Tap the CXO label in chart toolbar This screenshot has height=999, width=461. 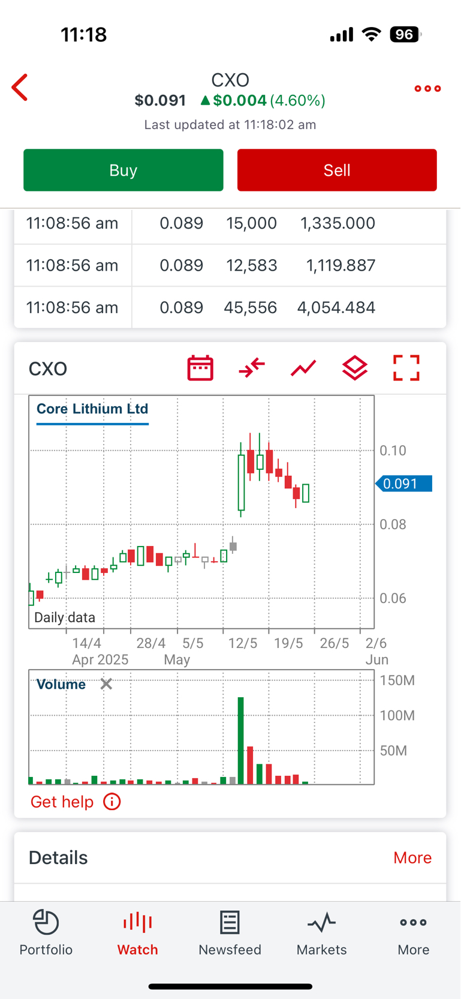point(48,369)
